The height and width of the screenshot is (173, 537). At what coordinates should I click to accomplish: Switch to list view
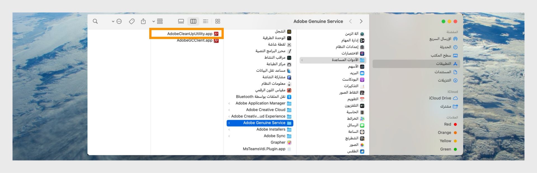[x=206, y=21]
